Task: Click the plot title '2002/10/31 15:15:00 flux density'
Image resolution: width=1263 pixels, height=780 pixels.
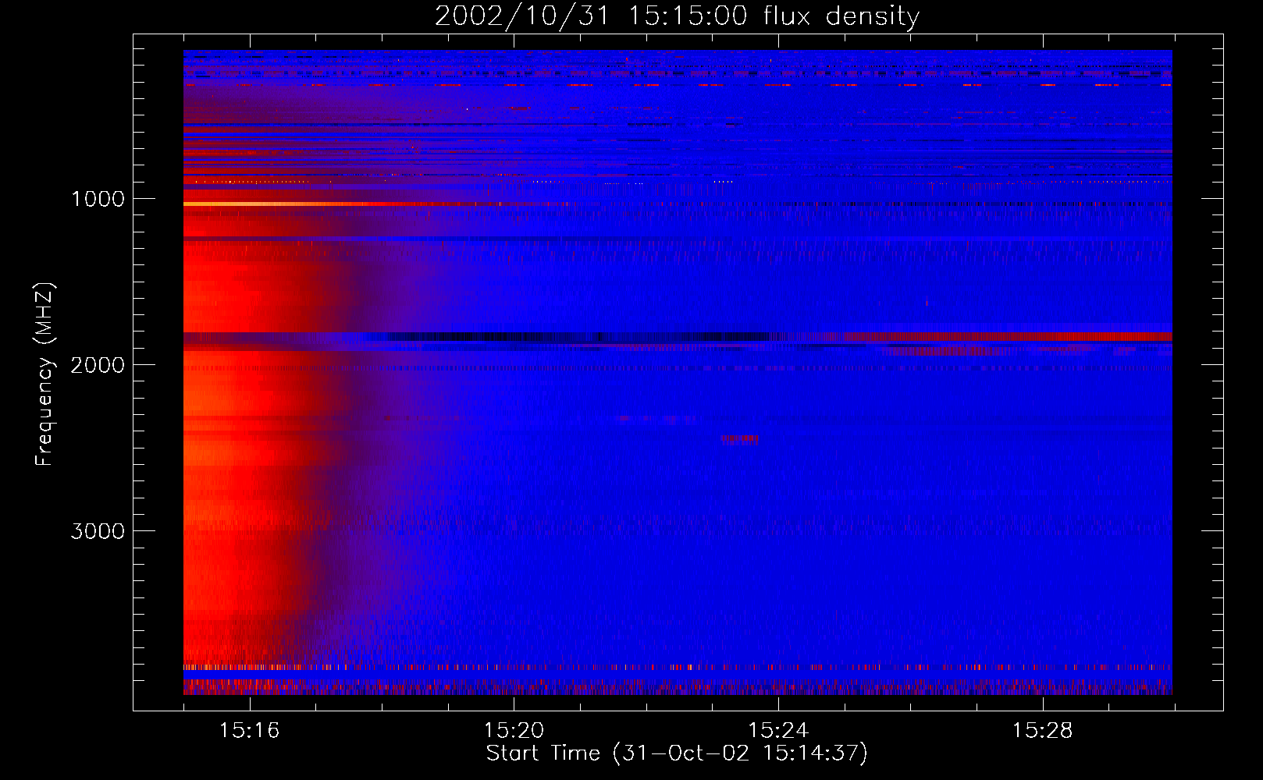Action: (677, 16)
